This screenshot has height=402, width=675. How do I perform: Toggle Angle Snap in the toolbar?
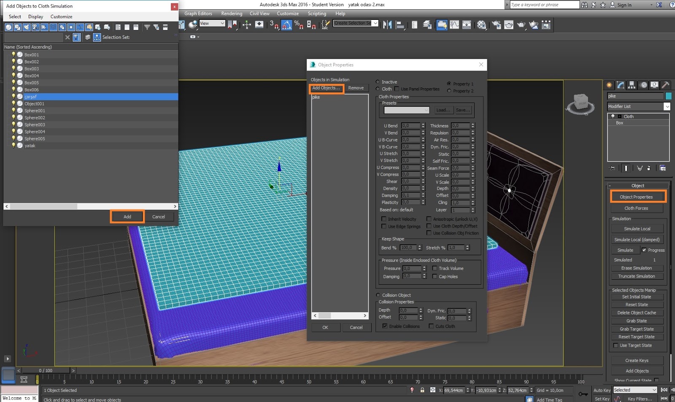(287, 25)
